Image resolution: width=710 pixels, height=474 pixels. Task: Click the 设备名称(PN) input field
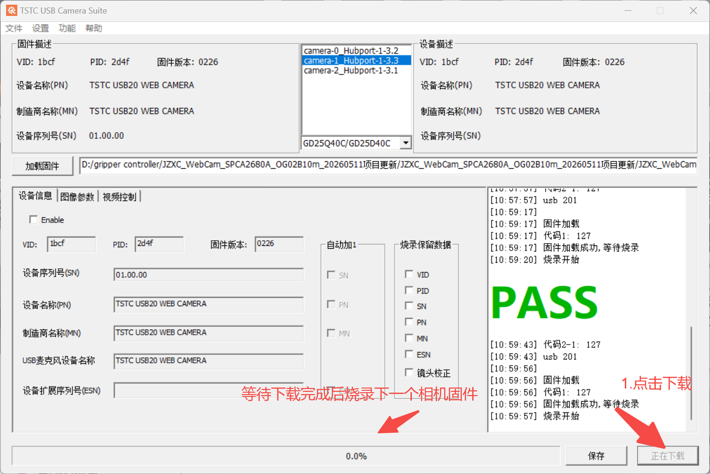coord(209,304)
